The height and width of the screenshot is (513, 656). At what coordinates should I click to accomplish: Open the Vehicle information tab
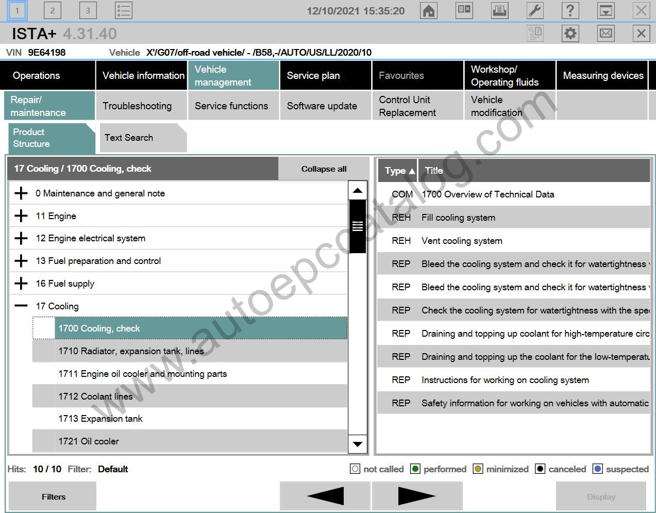[x=142, y=75]
